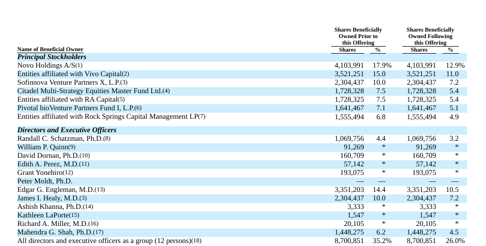Image resolution: width=486 pixels, height=246 pixels.
Task: Select Edith A. Perez, M.D. name
Action: [48, 164]
